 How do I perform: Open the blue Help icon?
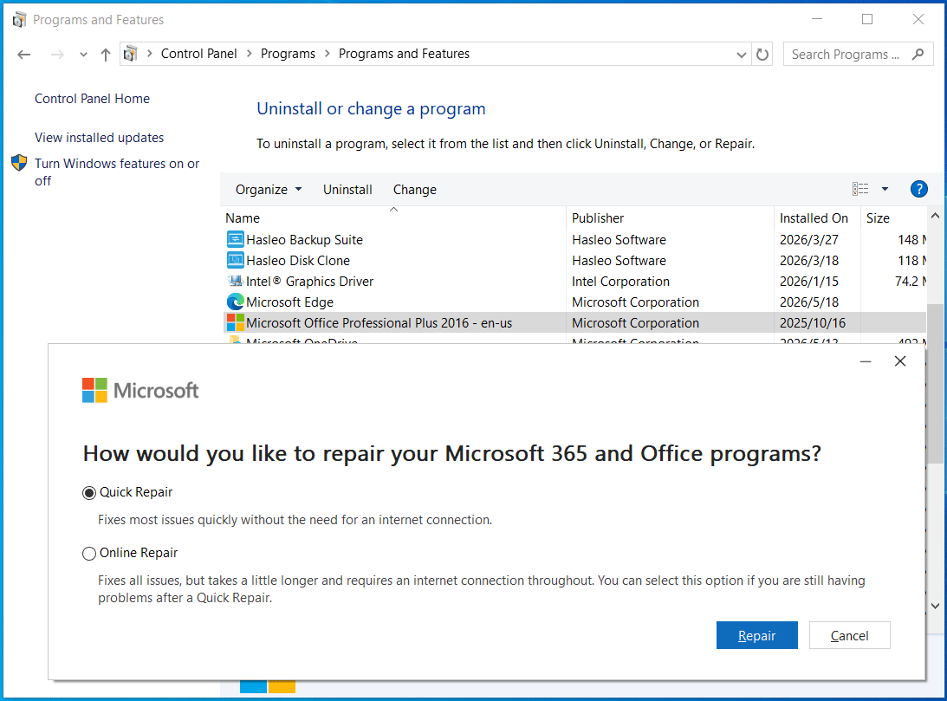point(918,189)
